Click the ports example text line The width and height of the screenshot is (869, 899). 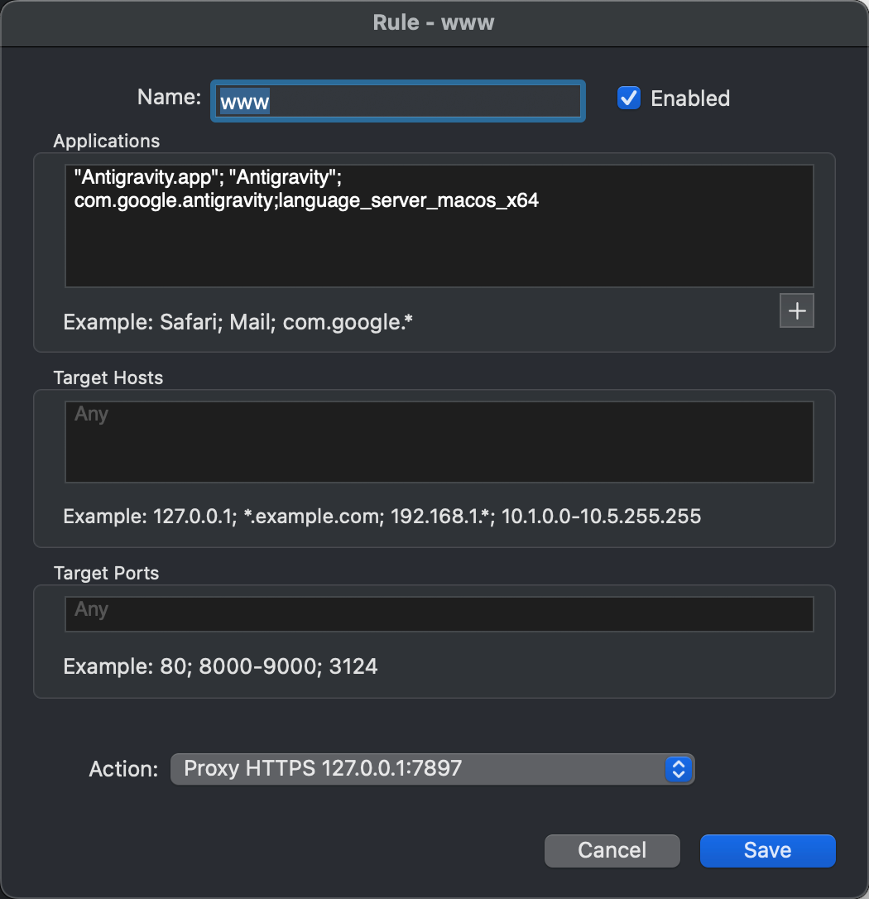(x=220, y=666)
